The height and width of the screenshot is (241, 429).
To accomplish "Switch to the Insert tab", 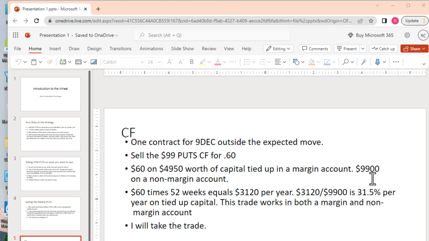I will coord(55,49).
